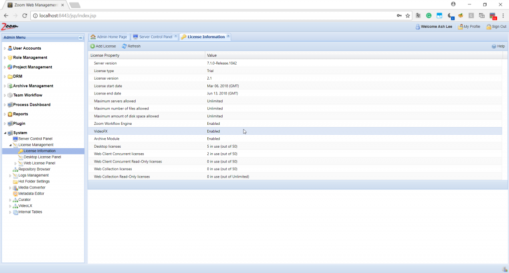Screen dimensions: 509x273
Task: Select the VideoFX row
Action: pos(295,131)
